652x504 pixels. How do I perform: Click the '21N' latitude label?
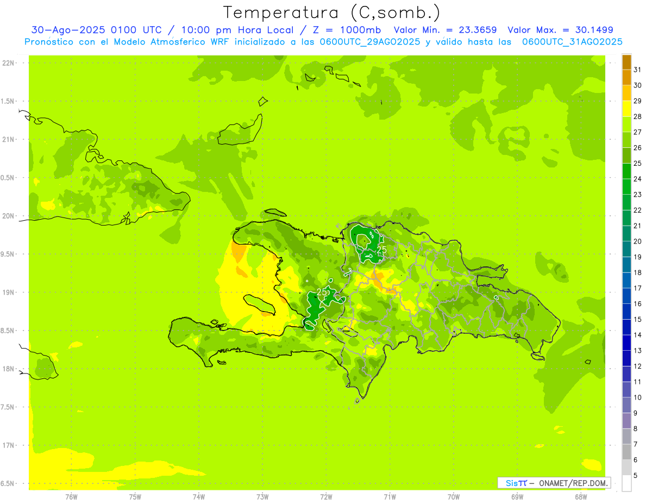pyautogui.click(x=9, y=140)
